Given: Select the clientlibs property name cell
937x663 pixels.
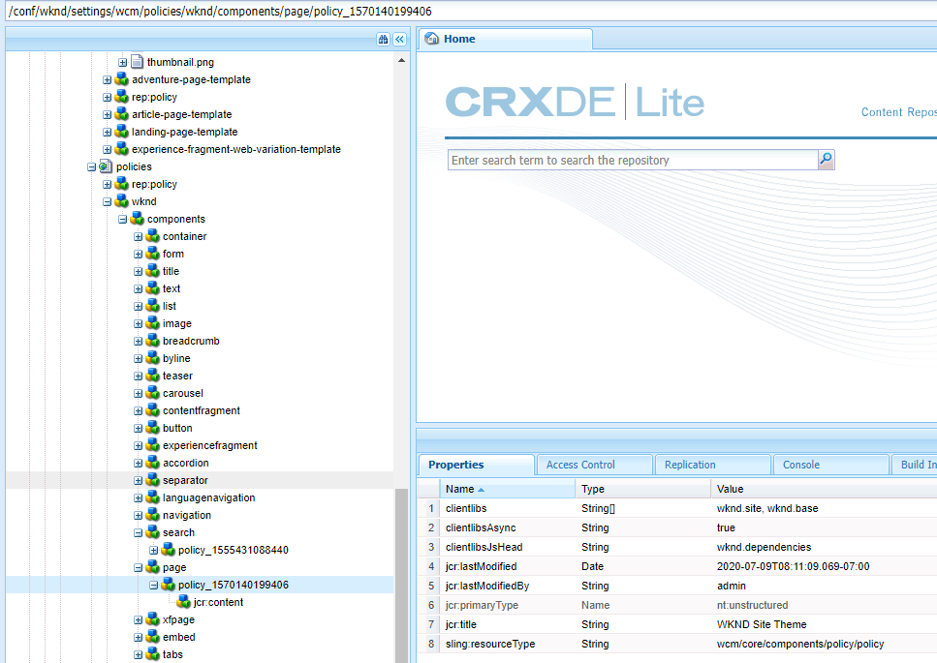Looking at the screenshot, I should 508,508.
